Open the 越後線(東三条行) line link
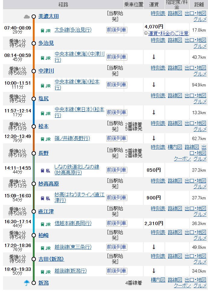The width and height of the screenshot is (208, 291). pos(73,247)
